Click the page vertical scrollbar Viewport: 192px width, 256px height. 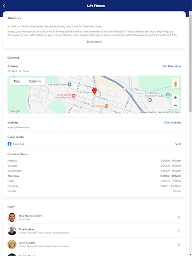point(190,63)
